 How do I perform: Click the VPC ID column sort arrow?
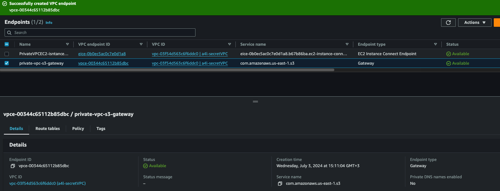(230, 44)
